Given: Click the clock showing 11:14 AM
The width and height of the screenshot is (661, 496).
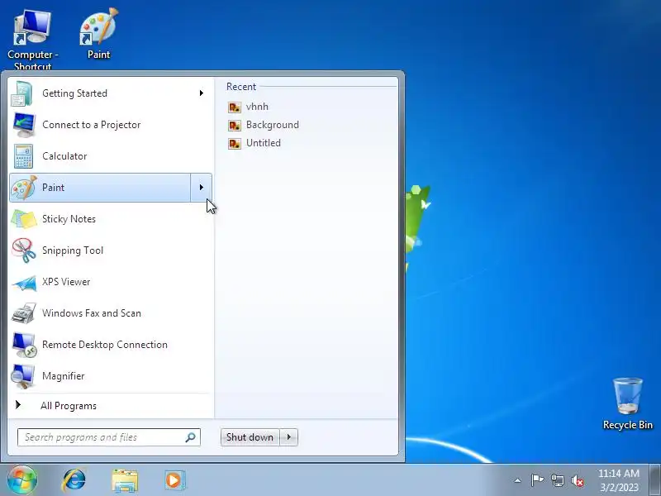Looking at the screenshot, I should [x=619, y=474].
